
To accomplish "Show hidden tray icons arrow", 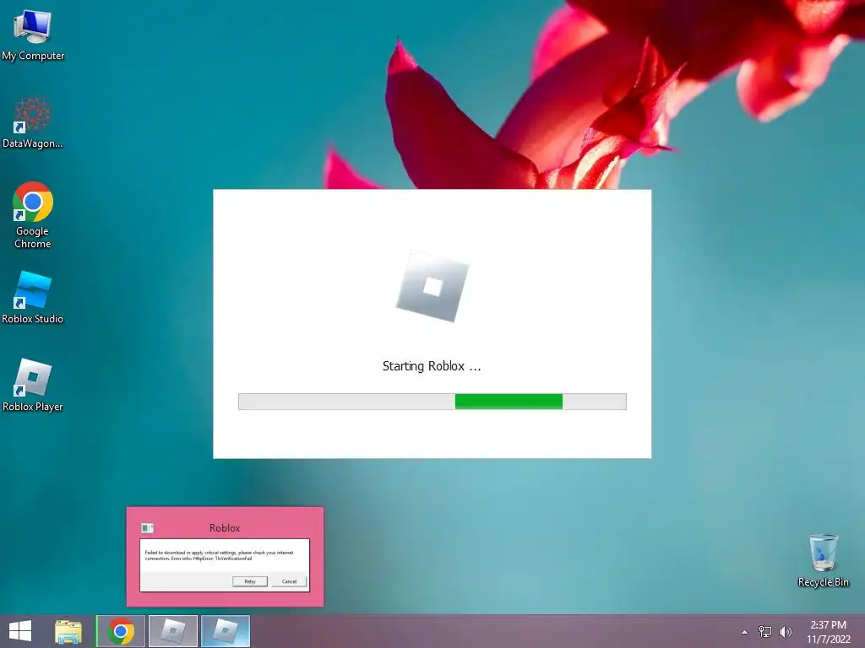I will tap(745, 632).
